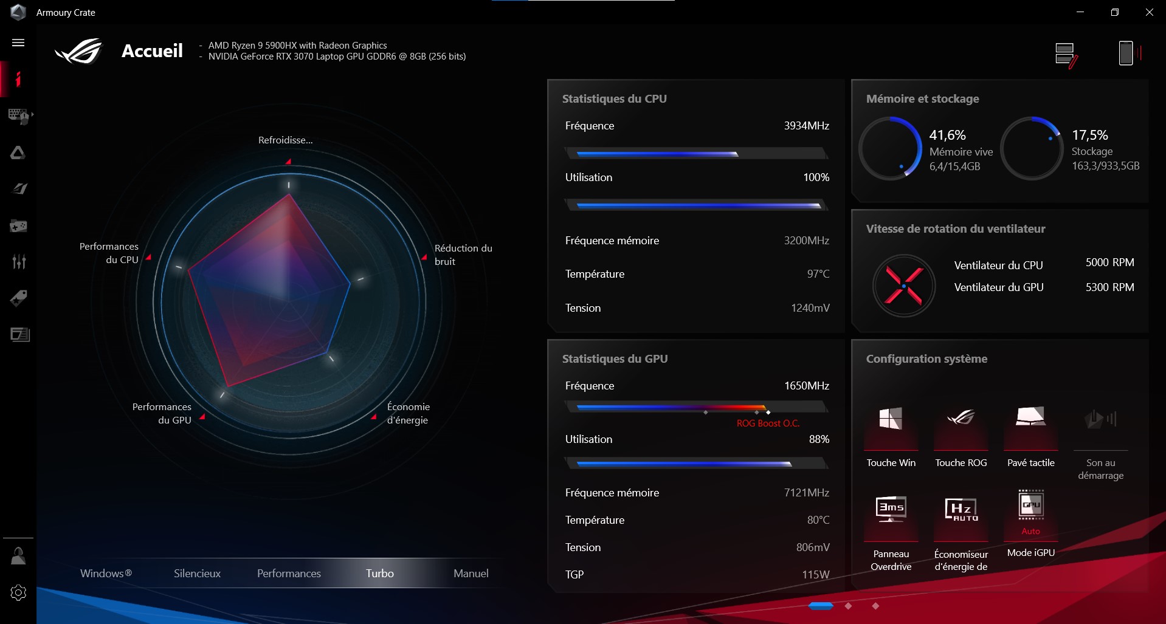Select the Home info sidebar icon
Image resolution: width=1166 pixels, height=624 pixels.
coord(18,79)
